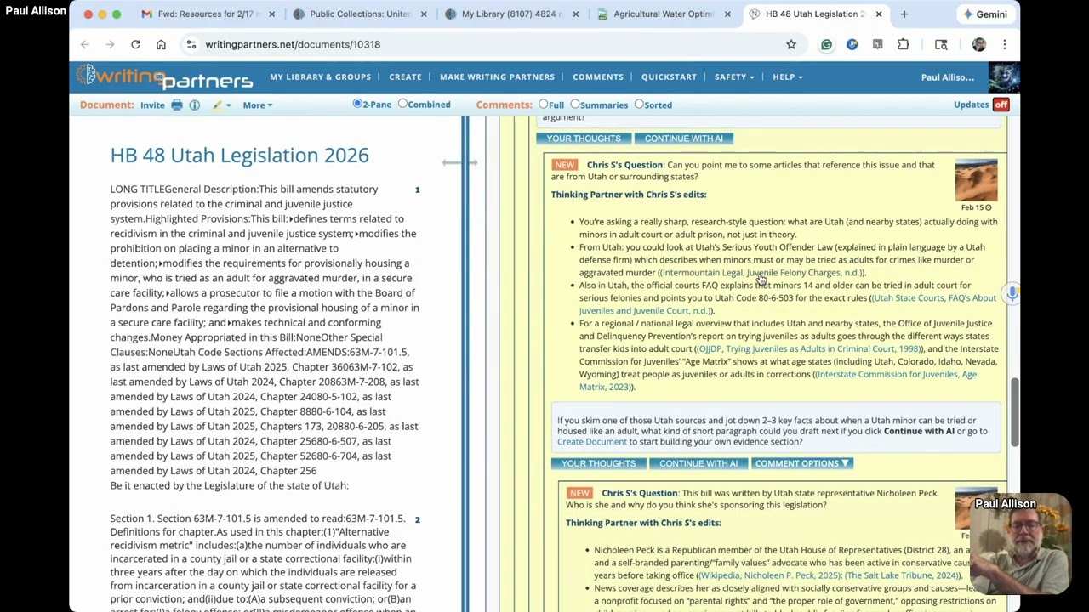Go to the Comments nav item
The image size is (1089, 612).
pyautogui.click(x=598, y=76)
